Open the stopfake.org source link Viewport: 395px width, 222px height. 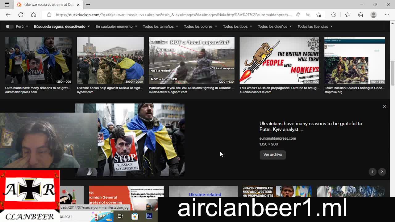click(333, 92)
